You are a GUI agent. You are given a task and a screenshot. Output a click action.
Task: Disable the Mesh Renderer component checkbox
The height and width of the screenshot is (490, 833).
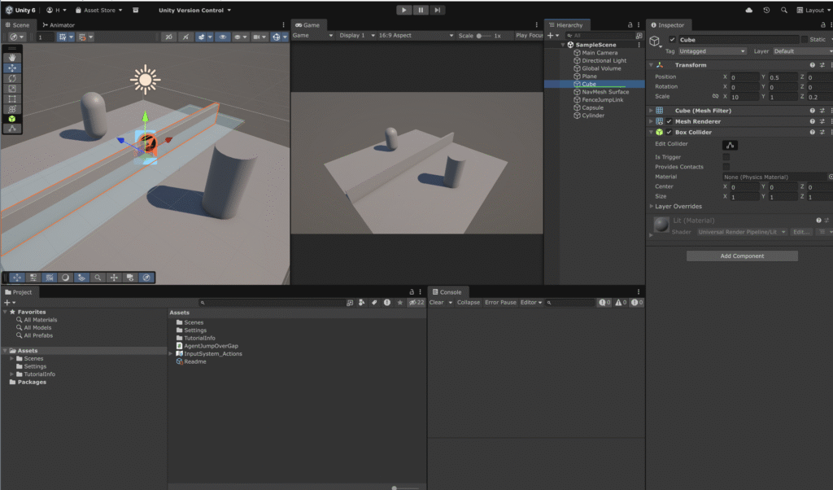669,121
